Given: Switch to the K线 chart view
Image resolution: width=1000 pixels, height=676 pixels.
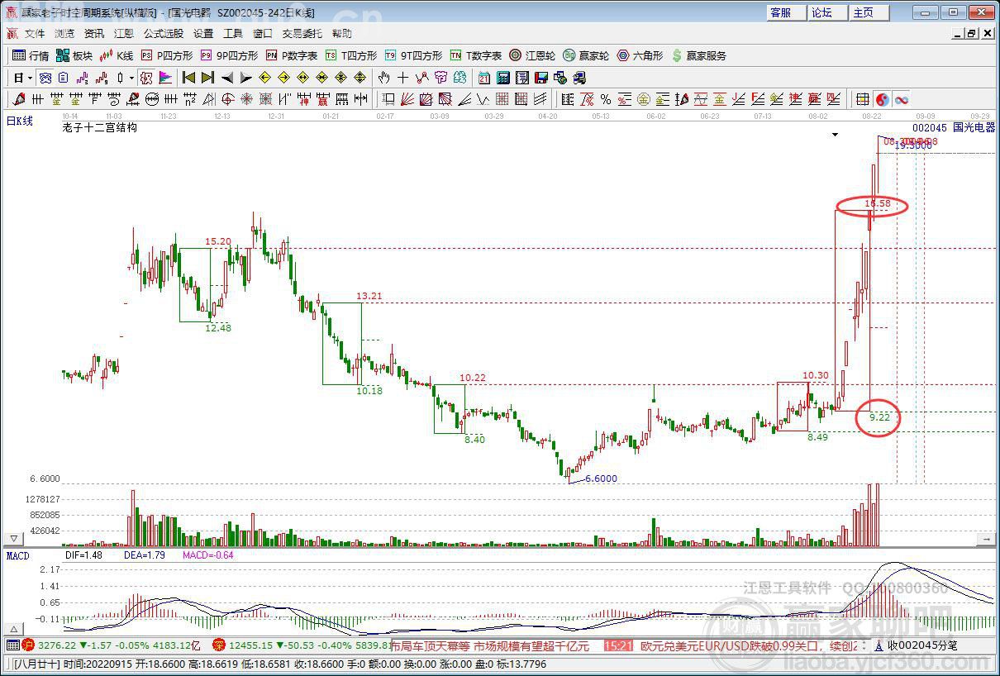Looking at the screenshot, I should tap(117, 55).
